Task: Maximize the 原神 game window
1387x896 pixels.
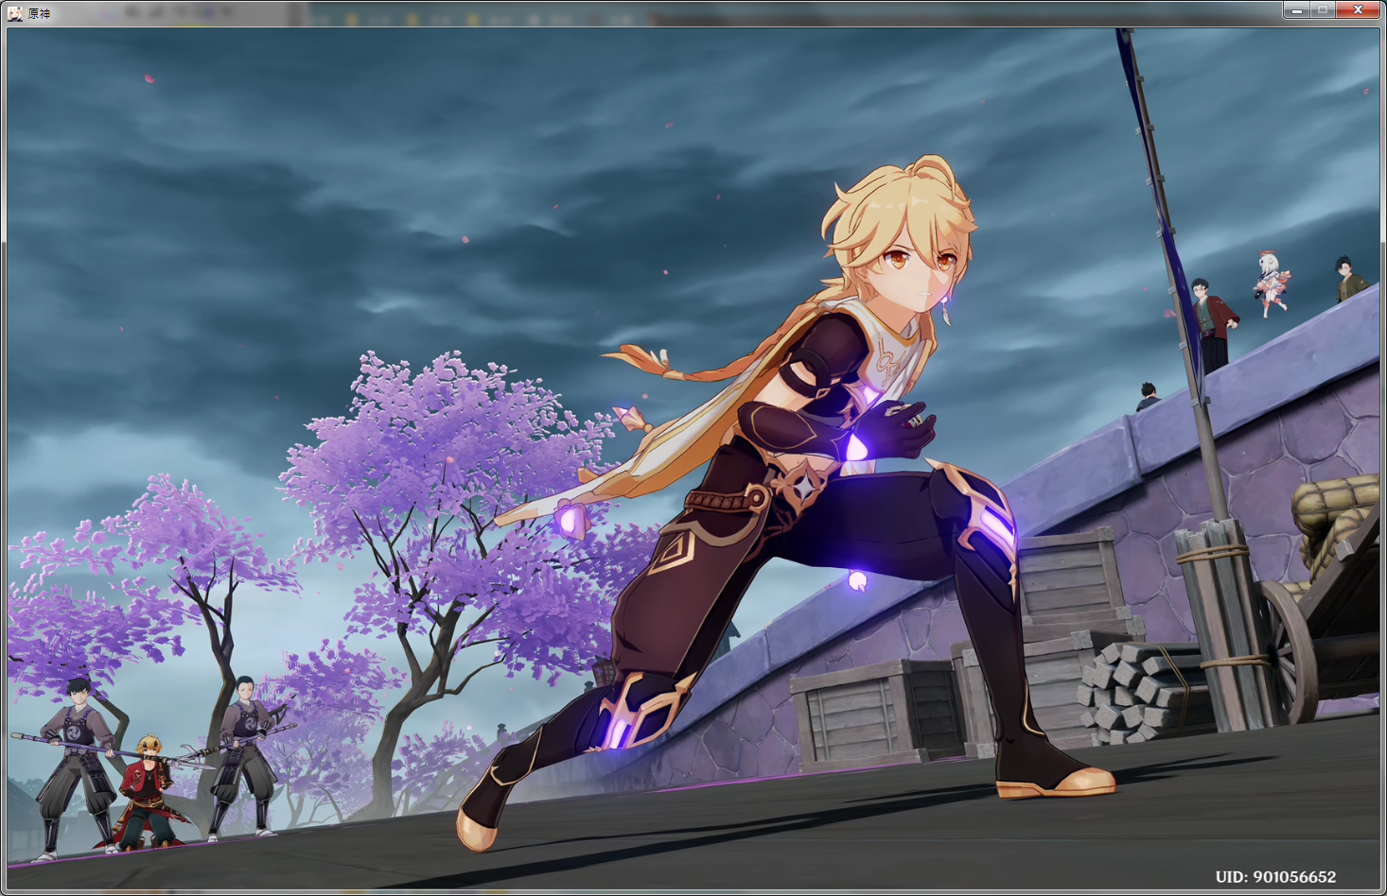Action: point(1323,9)
